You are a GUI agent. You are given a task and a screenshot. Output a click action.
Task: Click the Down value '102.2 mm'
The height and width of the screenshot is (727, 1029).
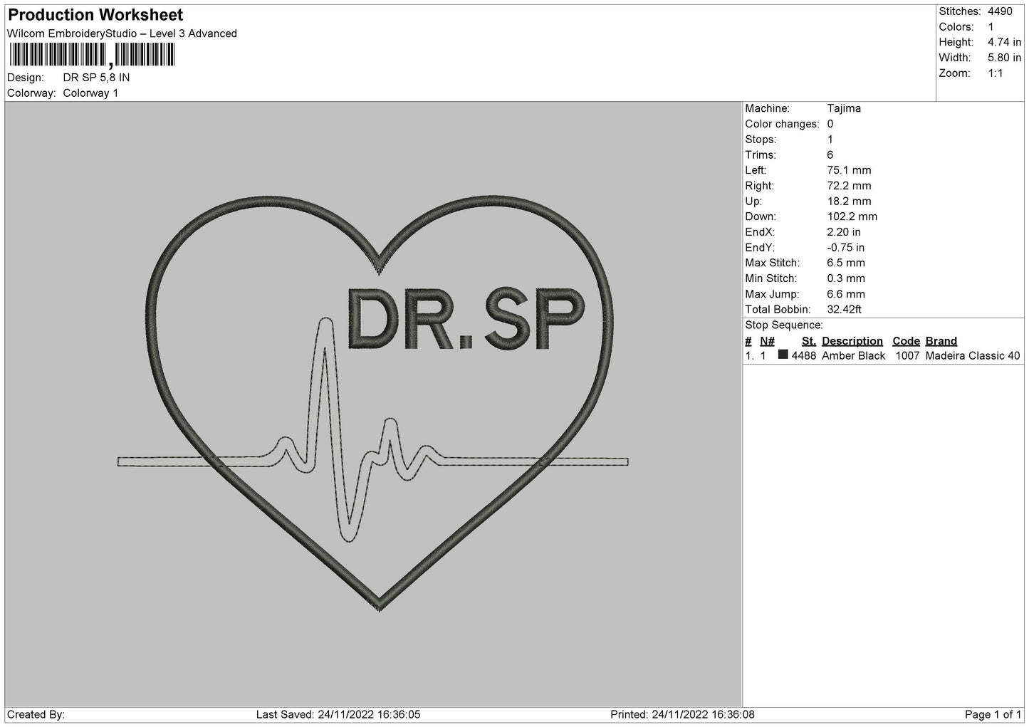pos(852,216)
